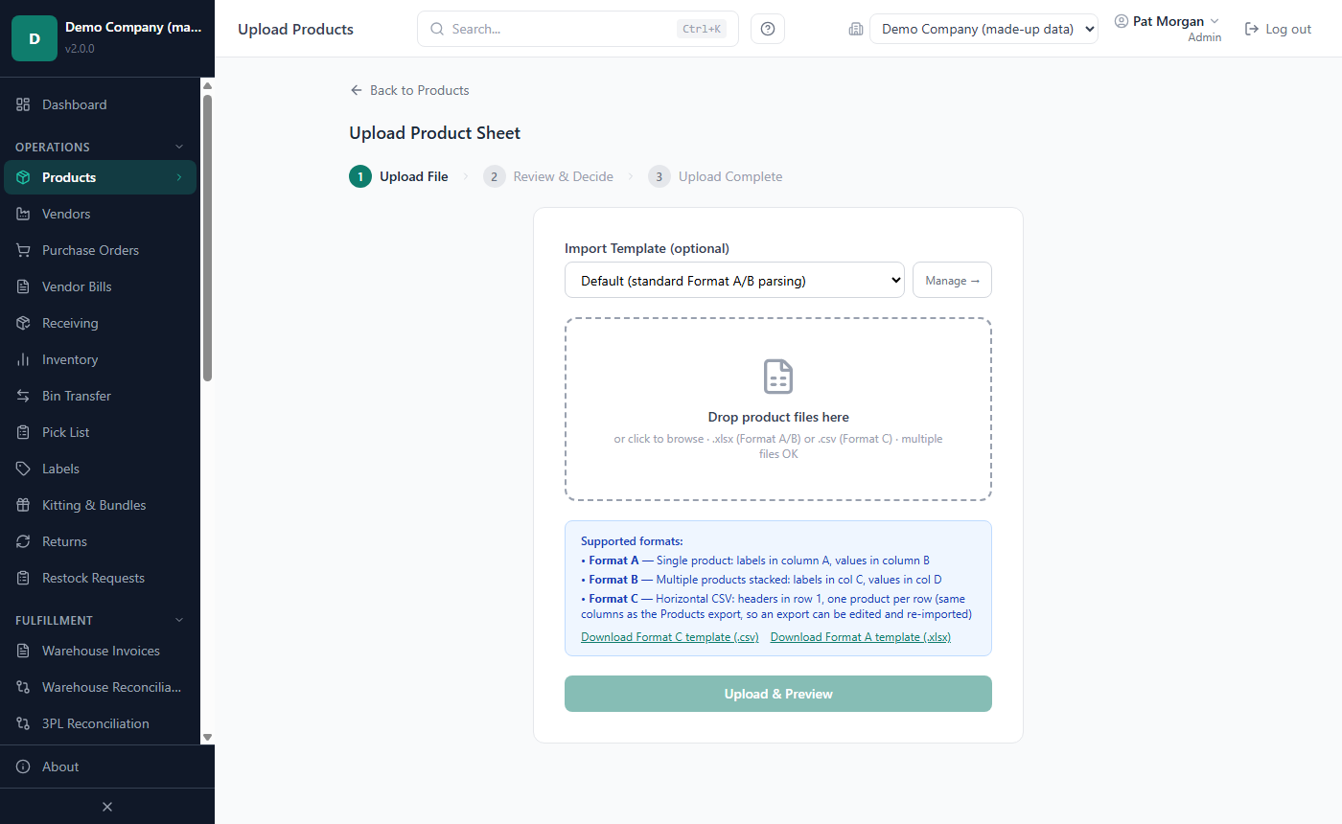The width and height of the screenshot is (1342, 824).
Task: Click the Vendor Bills document icon
Action: [23, 286]
